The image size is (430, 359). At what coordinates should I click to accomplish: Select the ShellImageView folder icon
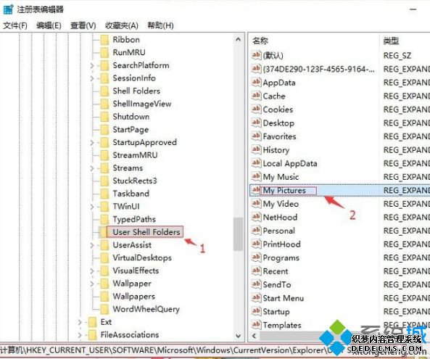(104, 104)
